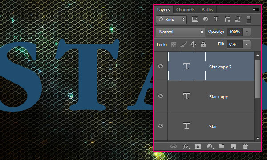The width and height of the screenshot is (267, 160).
Task: Switch to the Channels tab
Action: (185, 9)
